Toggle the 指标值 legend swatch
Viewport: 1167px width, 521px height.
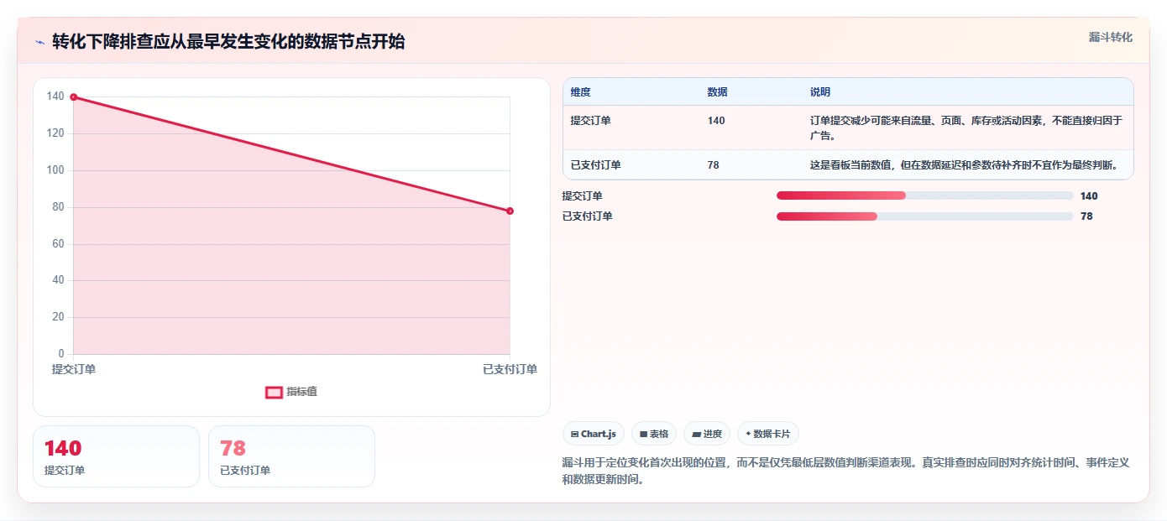274,392
